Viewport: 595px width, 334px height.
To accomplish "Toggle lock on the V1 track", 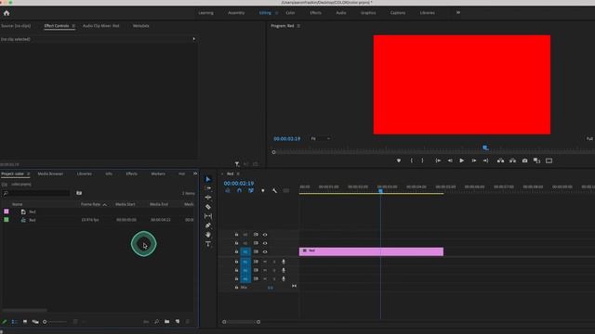I will 236,251.
